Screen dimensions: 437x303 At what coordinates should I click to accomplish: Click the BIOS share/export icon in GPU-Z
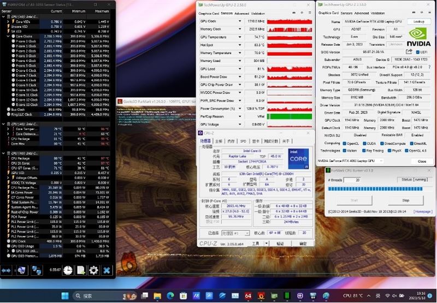409,51
